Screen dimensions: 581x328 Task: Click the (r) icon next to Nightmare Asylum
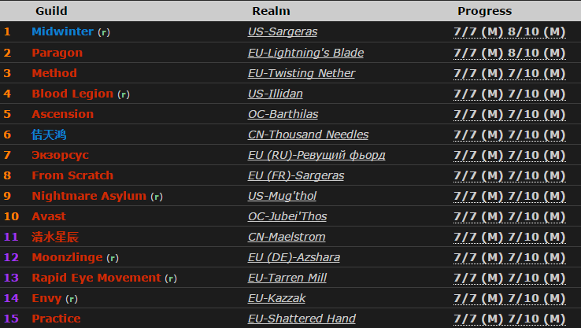point(157,197)
